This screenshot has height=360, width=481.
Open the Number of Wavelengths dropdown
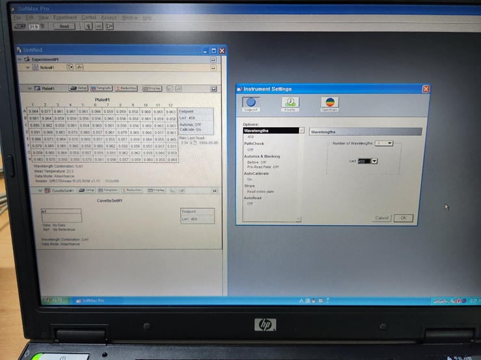coord(388,143)
